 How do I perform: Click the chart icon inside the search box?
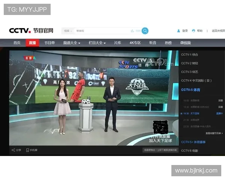132,31
